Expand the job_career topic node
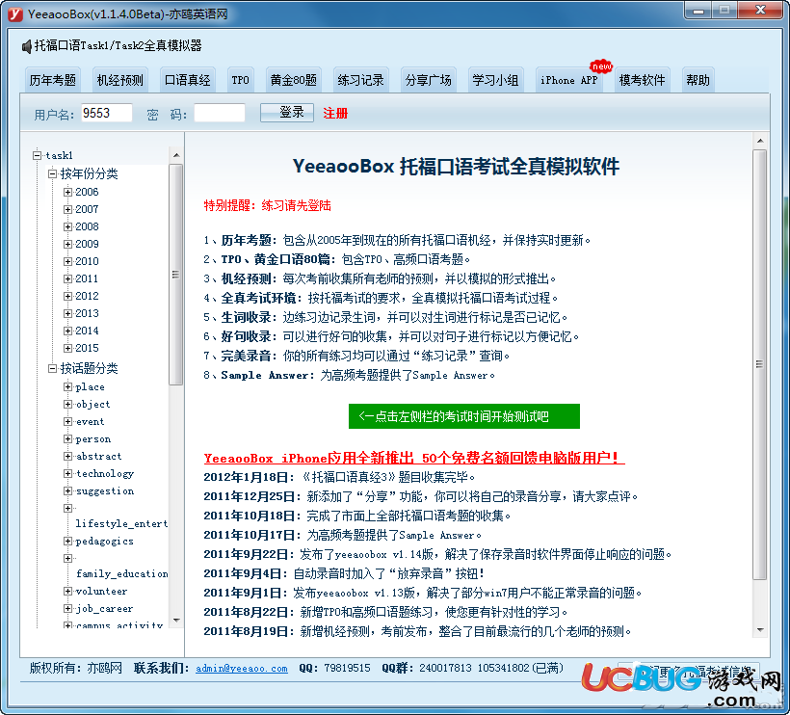790x715 pixels. point(67,609)
